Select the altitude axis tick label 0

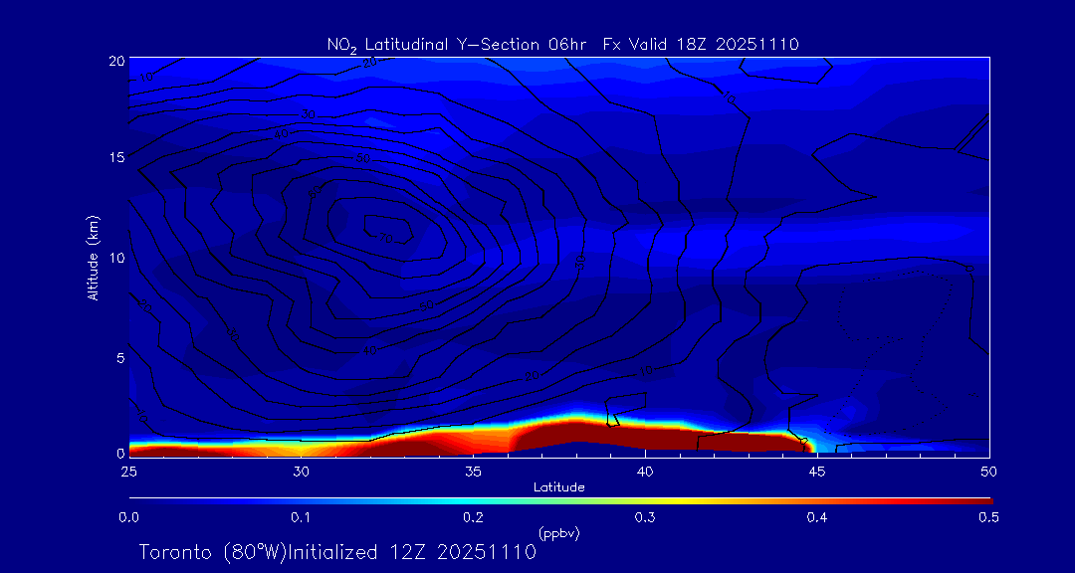click(x=119, y=453)
